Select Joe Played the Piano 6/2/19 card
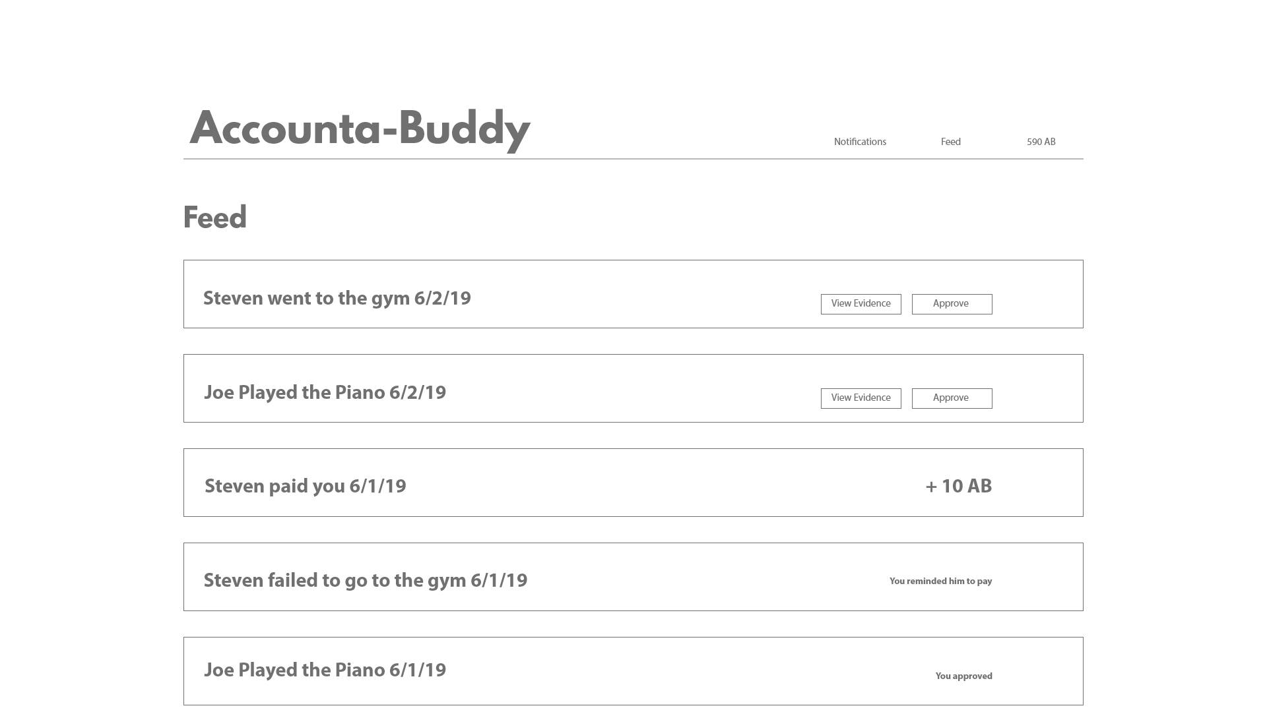The width and height of the screenshot is (1267, 712). tap(633, 388)
